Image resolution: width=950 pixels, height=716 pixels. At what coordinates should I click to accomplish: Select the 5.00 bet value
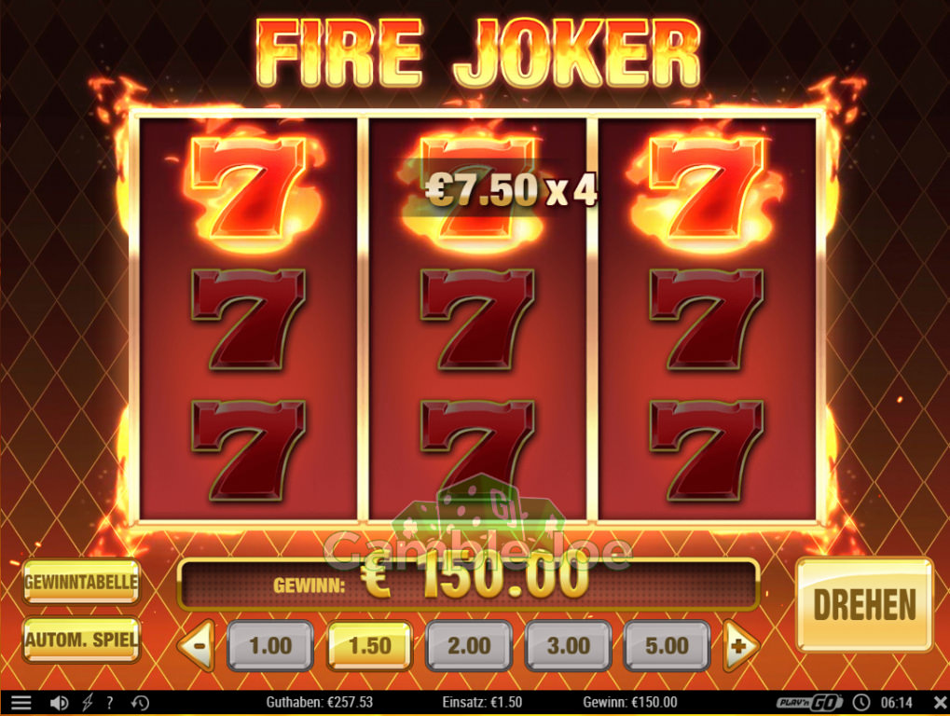pyautogui.click(x=668, y=646)
